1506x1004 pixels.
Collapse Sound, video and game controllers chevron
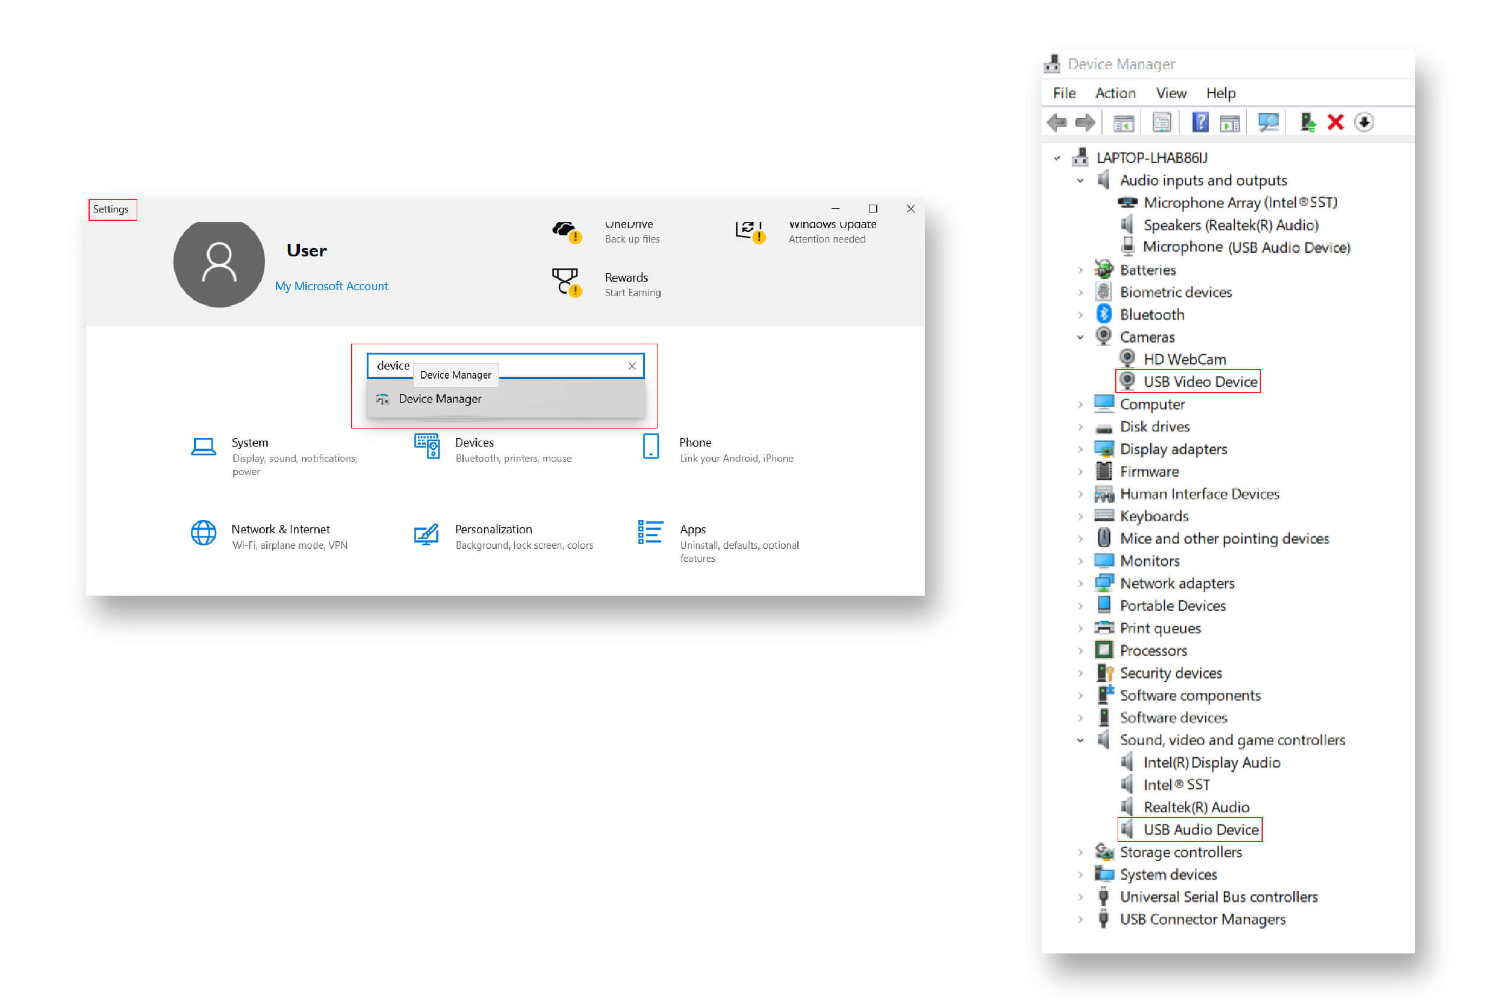[x=1080, y=740]
